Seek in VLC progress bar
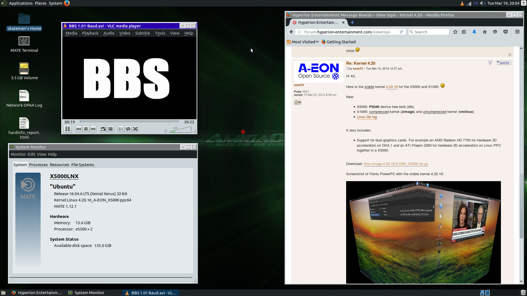The width and height of the screenshot is (527, 296). (129, 122)
